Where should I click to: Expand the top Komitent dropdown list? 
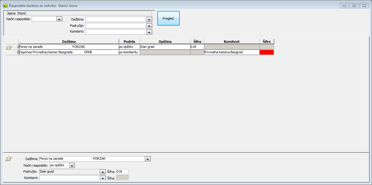148,32
